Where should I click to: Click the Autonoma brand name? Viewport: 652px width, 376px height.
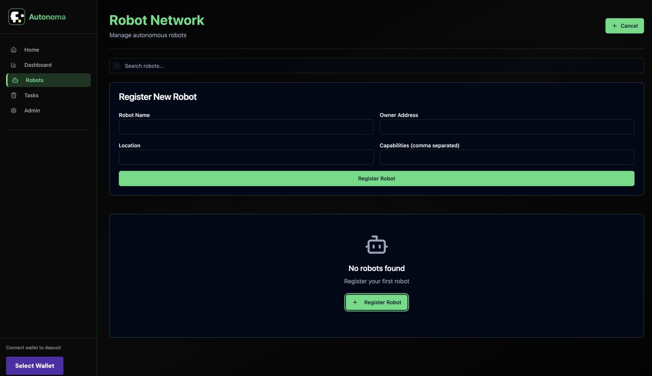(x=47, y=17)
